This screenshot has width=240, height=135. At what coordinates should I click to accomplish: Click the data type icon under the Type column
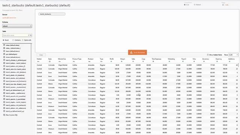pyautogui.click(x=101, y=61)
